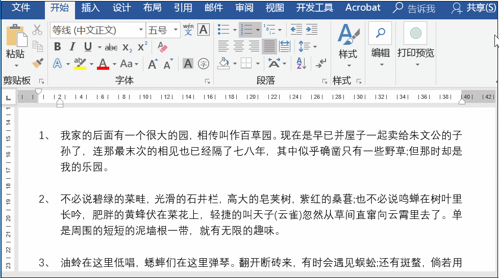Click the Copy icon
This screenshot has width=499, height=278.
point(38,46)
